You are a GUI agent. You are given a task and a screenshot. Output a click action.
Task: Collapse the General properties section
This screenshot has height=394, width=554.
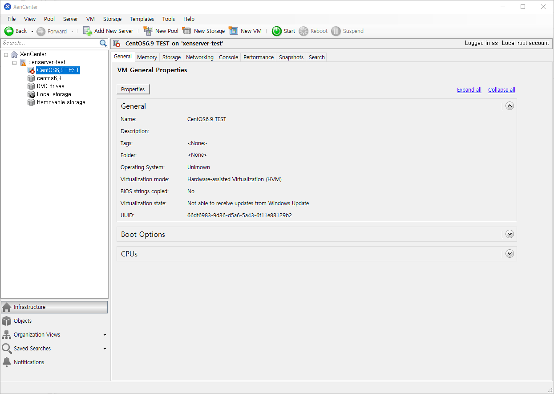coord(510,106)
